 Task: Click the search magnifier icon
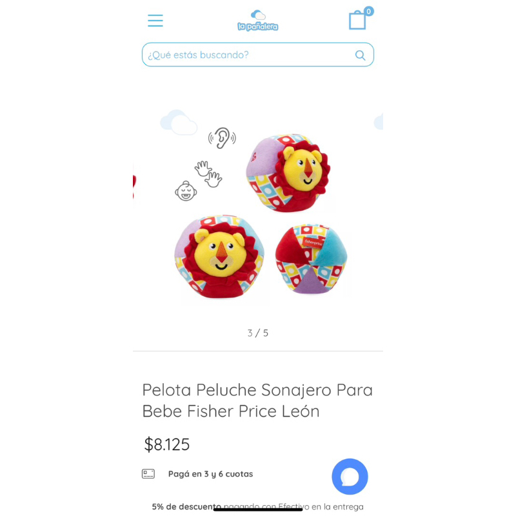pyautogui.click(x=360, y=55)
